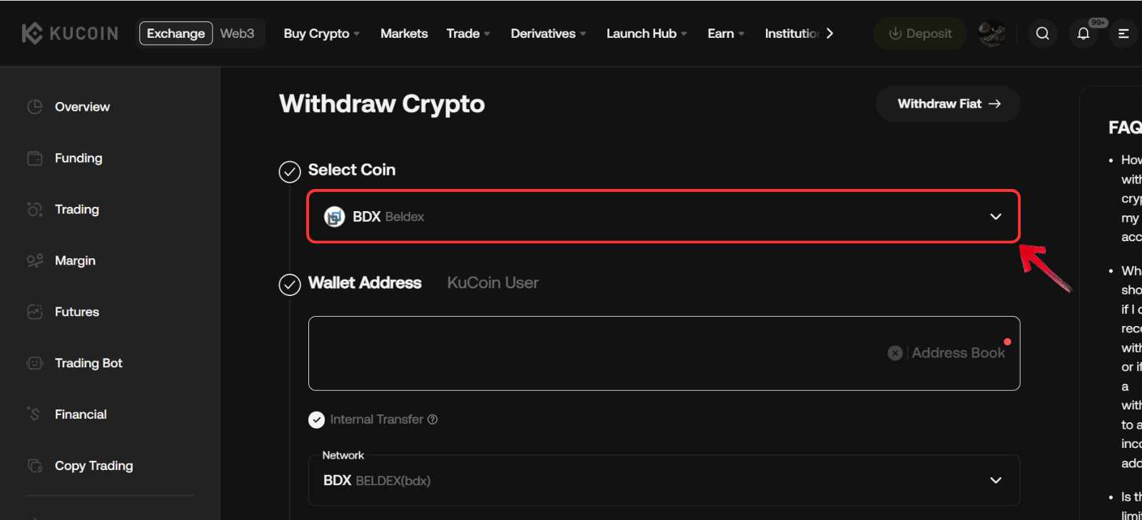Open the Markets menu item
Screen dimensions: 1142x520
coord(404,33)
